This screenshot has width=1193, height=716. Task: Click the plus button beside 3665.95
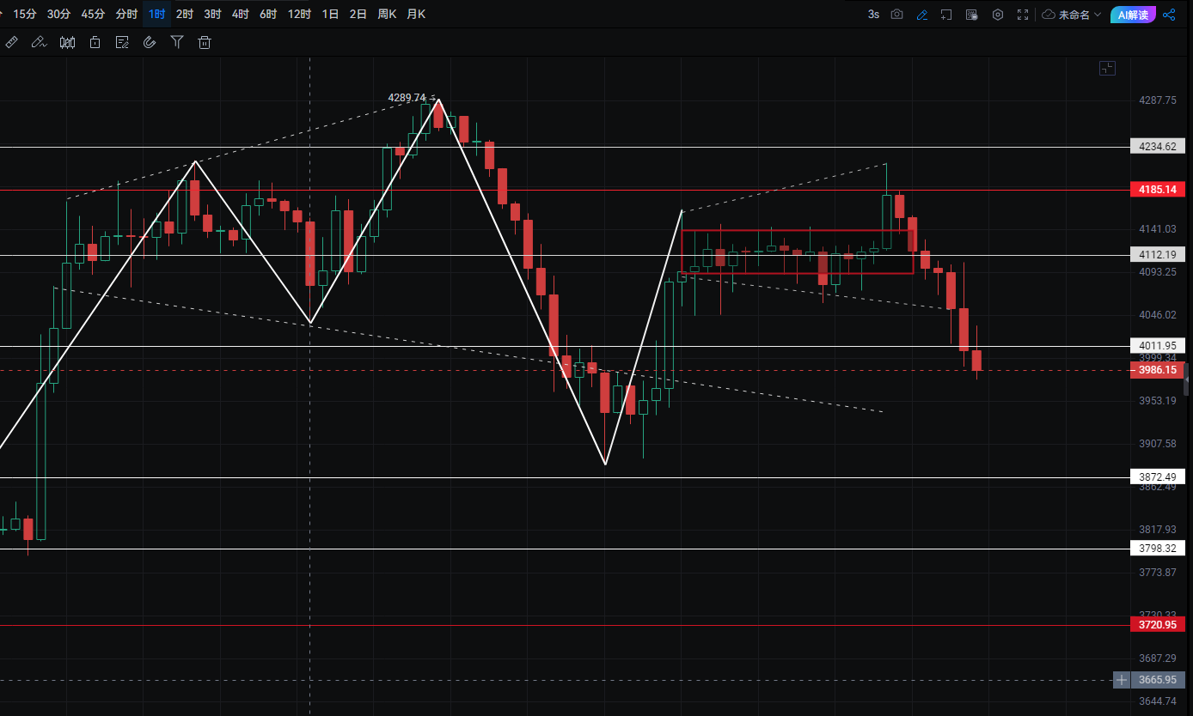(x=1122, y=680)
